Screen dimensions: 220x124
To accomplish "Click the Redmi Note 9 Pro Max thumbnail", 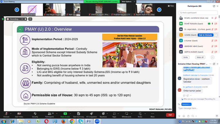I will 144,10.
